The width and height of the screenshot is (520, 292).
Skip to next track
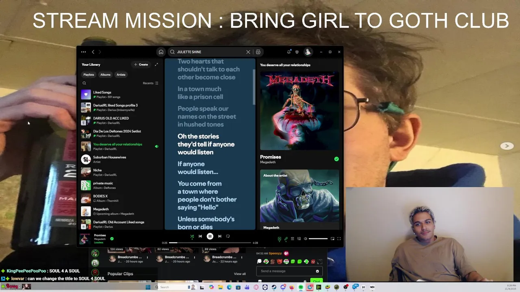pyautogui.click(x=220, y=236)
